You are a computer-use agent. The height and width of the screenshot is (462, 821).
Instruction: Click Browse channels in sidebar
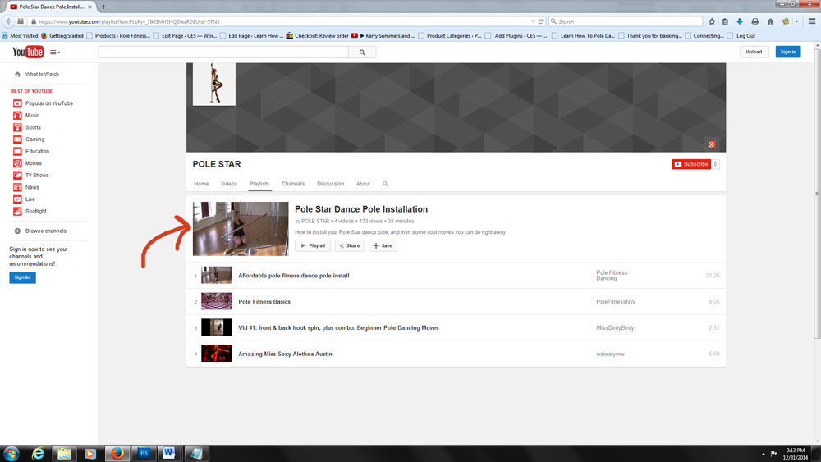pos(45,231)
